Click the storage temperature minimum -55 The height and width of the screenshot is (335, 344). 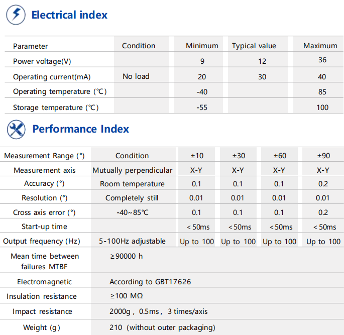tap(202, 107)
